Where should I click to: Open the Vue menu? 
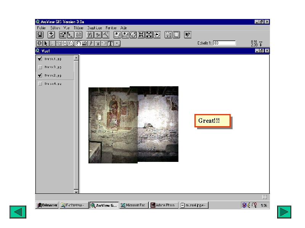[66, 28]
